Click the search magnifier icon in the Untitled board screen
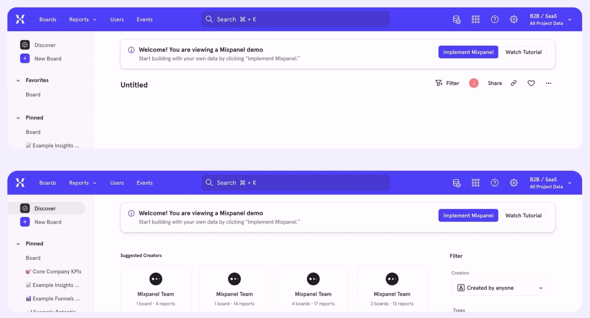 (209, 19)
